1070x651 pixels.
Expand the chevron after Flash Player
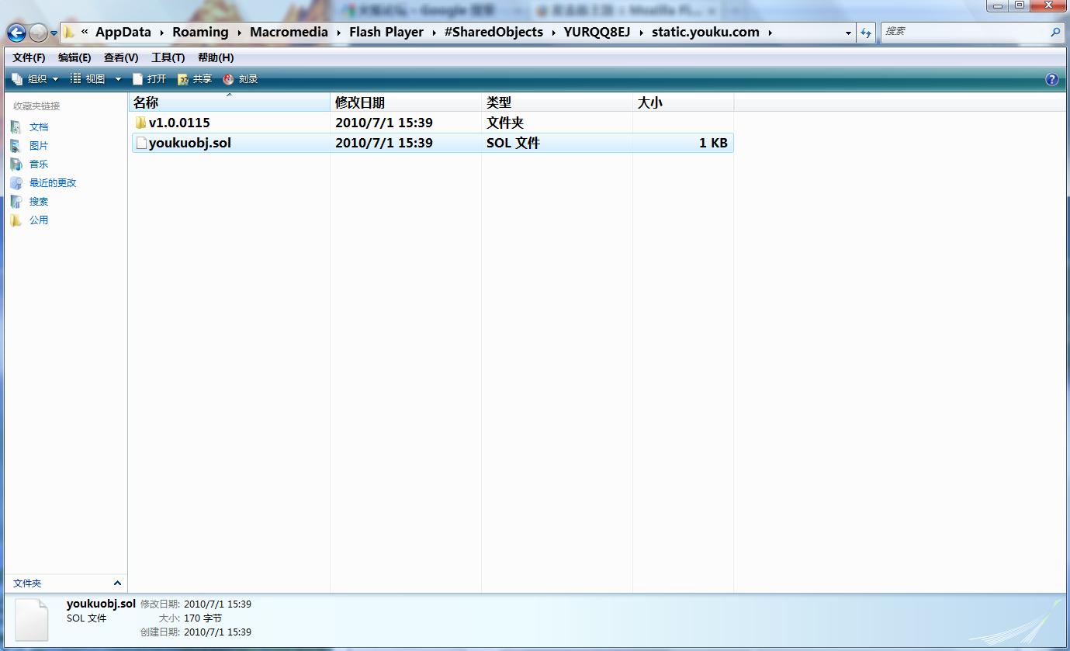pyautogui.click(x=434, y=33)
